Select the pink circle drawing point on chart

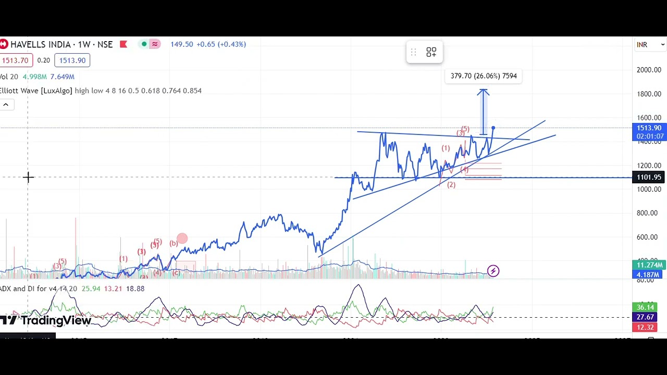point(182,239)
